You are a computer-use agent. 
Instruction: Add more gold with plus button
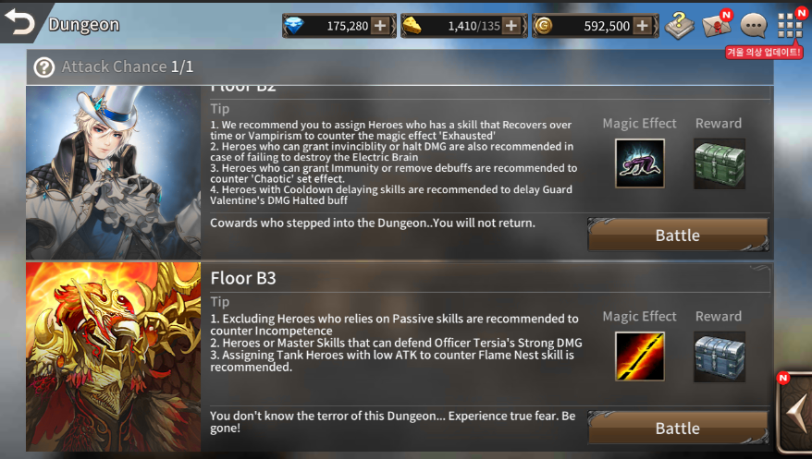[642, 26]
